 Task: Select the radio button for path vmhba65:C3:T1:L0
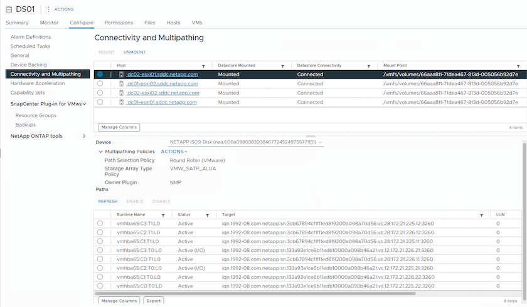[x=100, y=224]
